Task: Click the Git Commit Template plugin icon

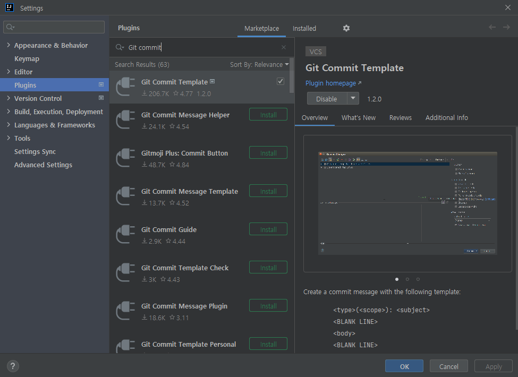Action: (x=125, y=87)
